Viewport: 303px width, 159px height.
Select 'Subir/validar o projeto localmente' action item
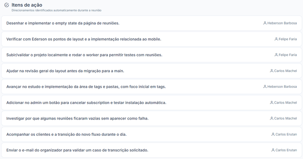(151, 55)
